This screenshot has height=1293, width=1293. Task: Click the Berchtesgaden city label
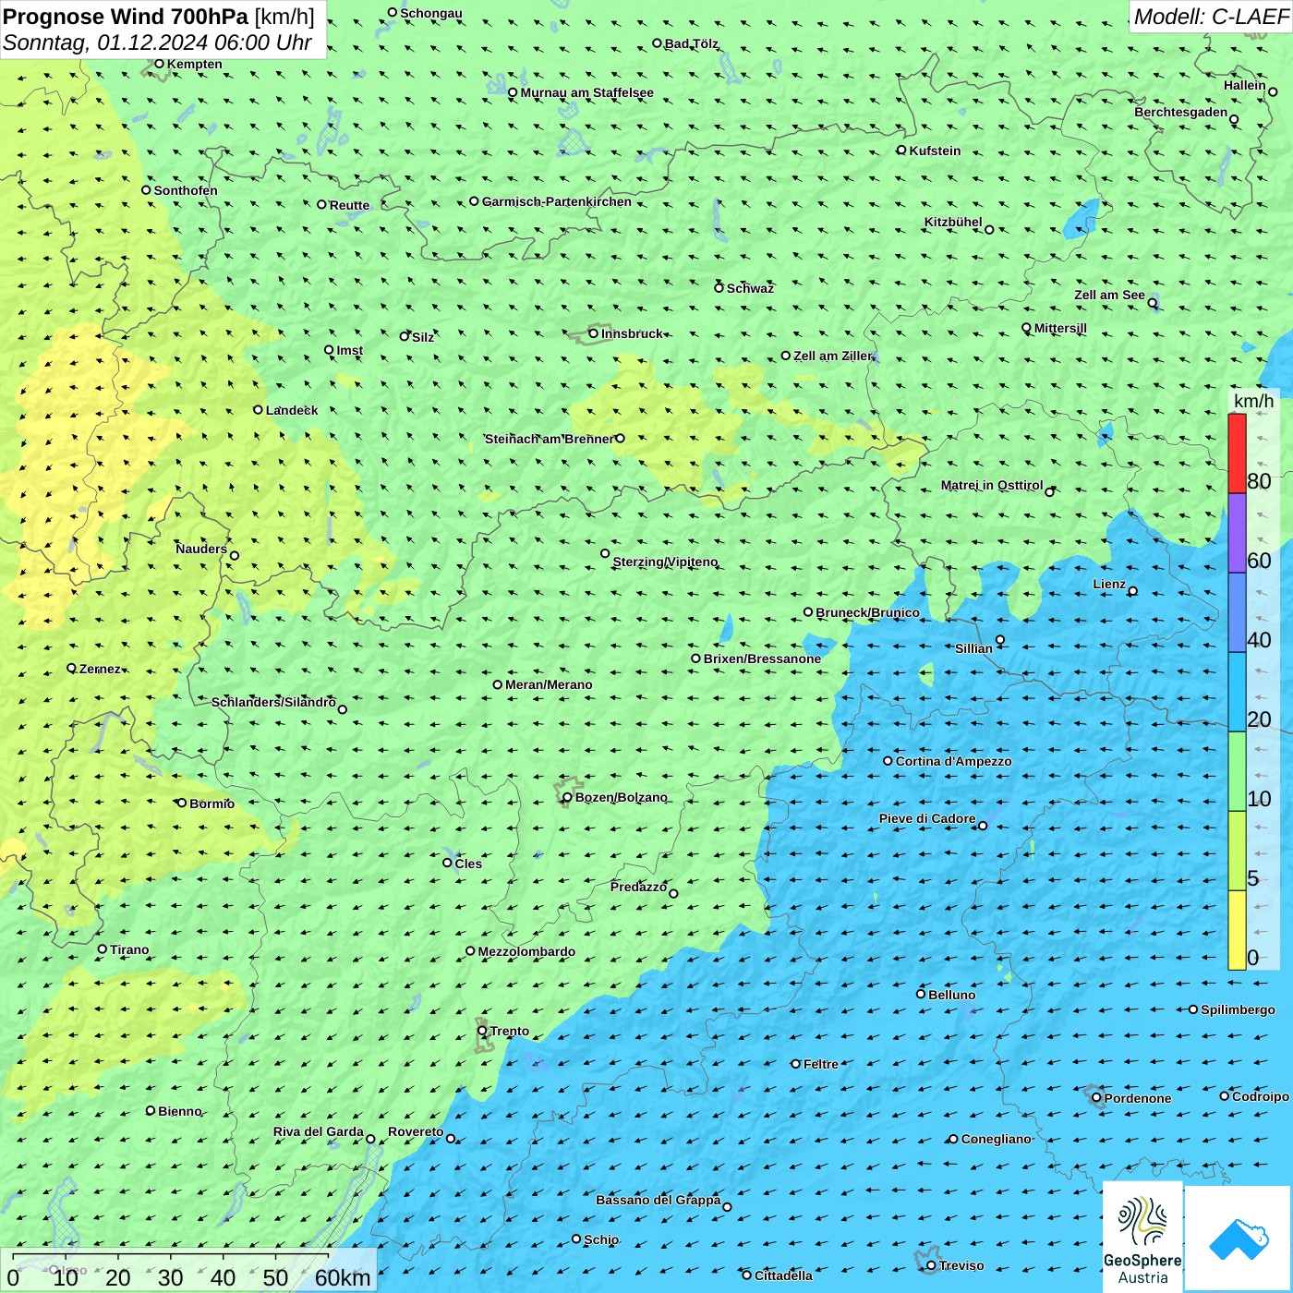click(1180, 113)
